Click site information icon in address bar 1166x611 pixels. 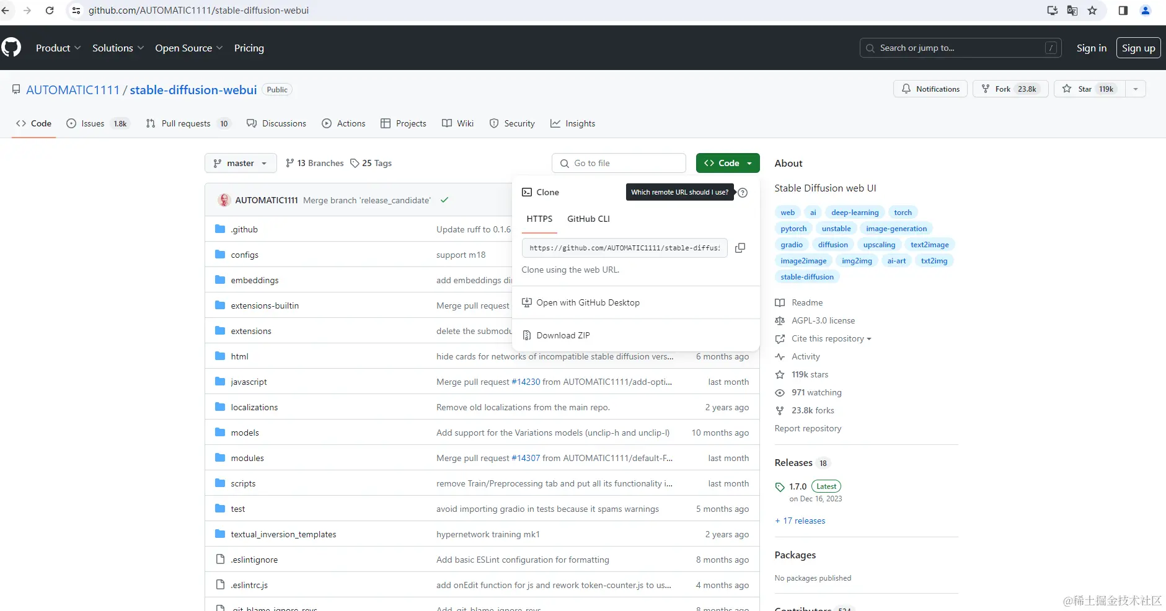(76, 11)
